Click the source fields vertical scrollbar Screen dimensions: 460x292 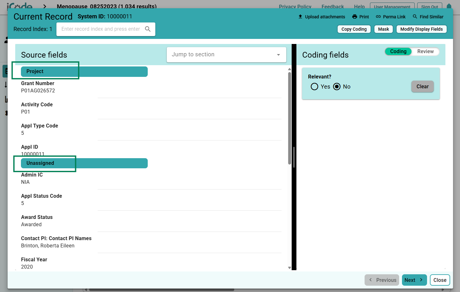(x=289, y=118)
